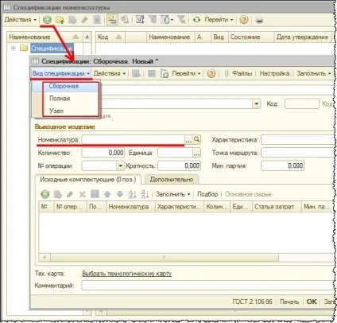Image resolution: width=337 pixels, height=323 pixels.
Task: Click the magnifier icon next to Номенклатура field
Action: coord(197,139)
